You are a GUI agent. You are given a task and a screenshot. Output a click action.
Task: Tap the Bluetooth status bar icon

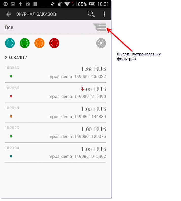click(52, 4)
